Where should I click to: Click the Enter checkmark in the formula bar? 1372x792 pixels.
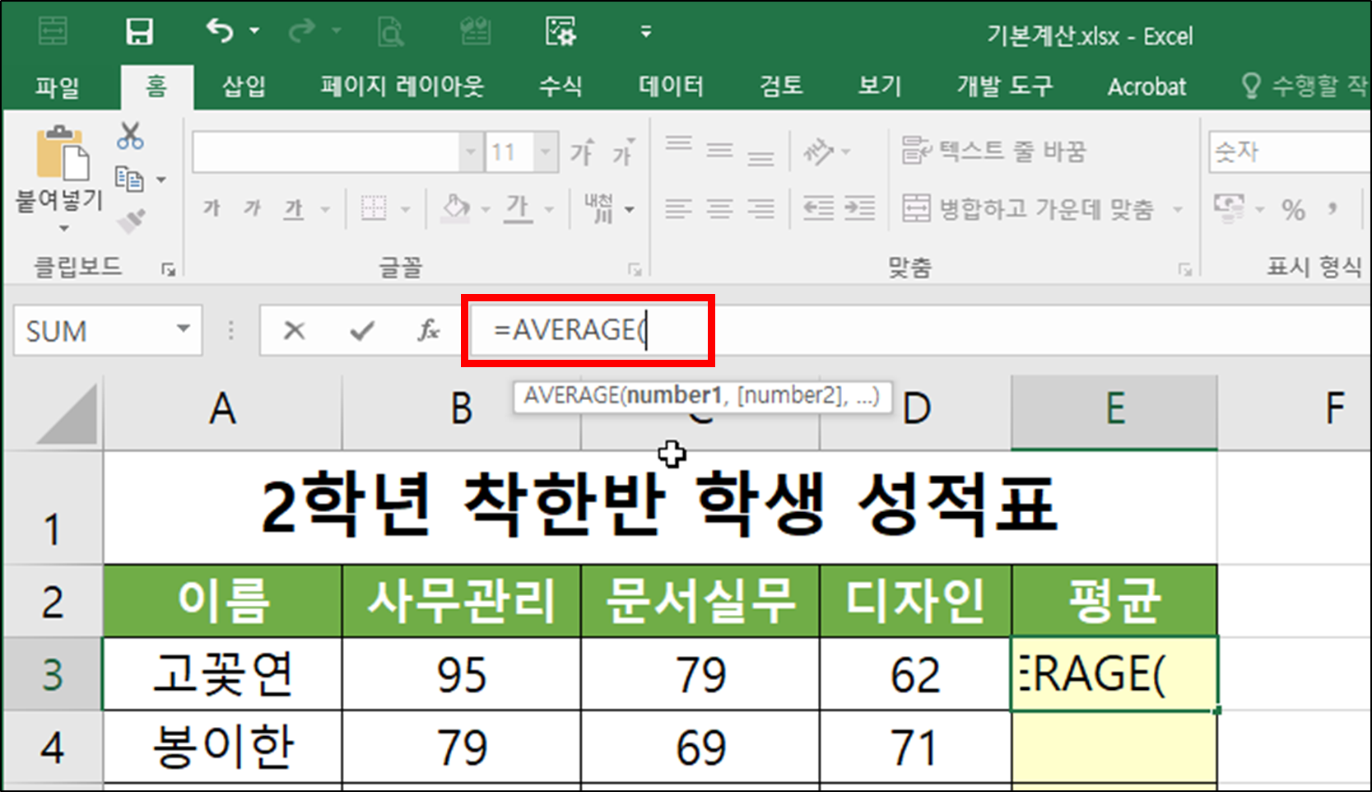[x=360, y=330]
